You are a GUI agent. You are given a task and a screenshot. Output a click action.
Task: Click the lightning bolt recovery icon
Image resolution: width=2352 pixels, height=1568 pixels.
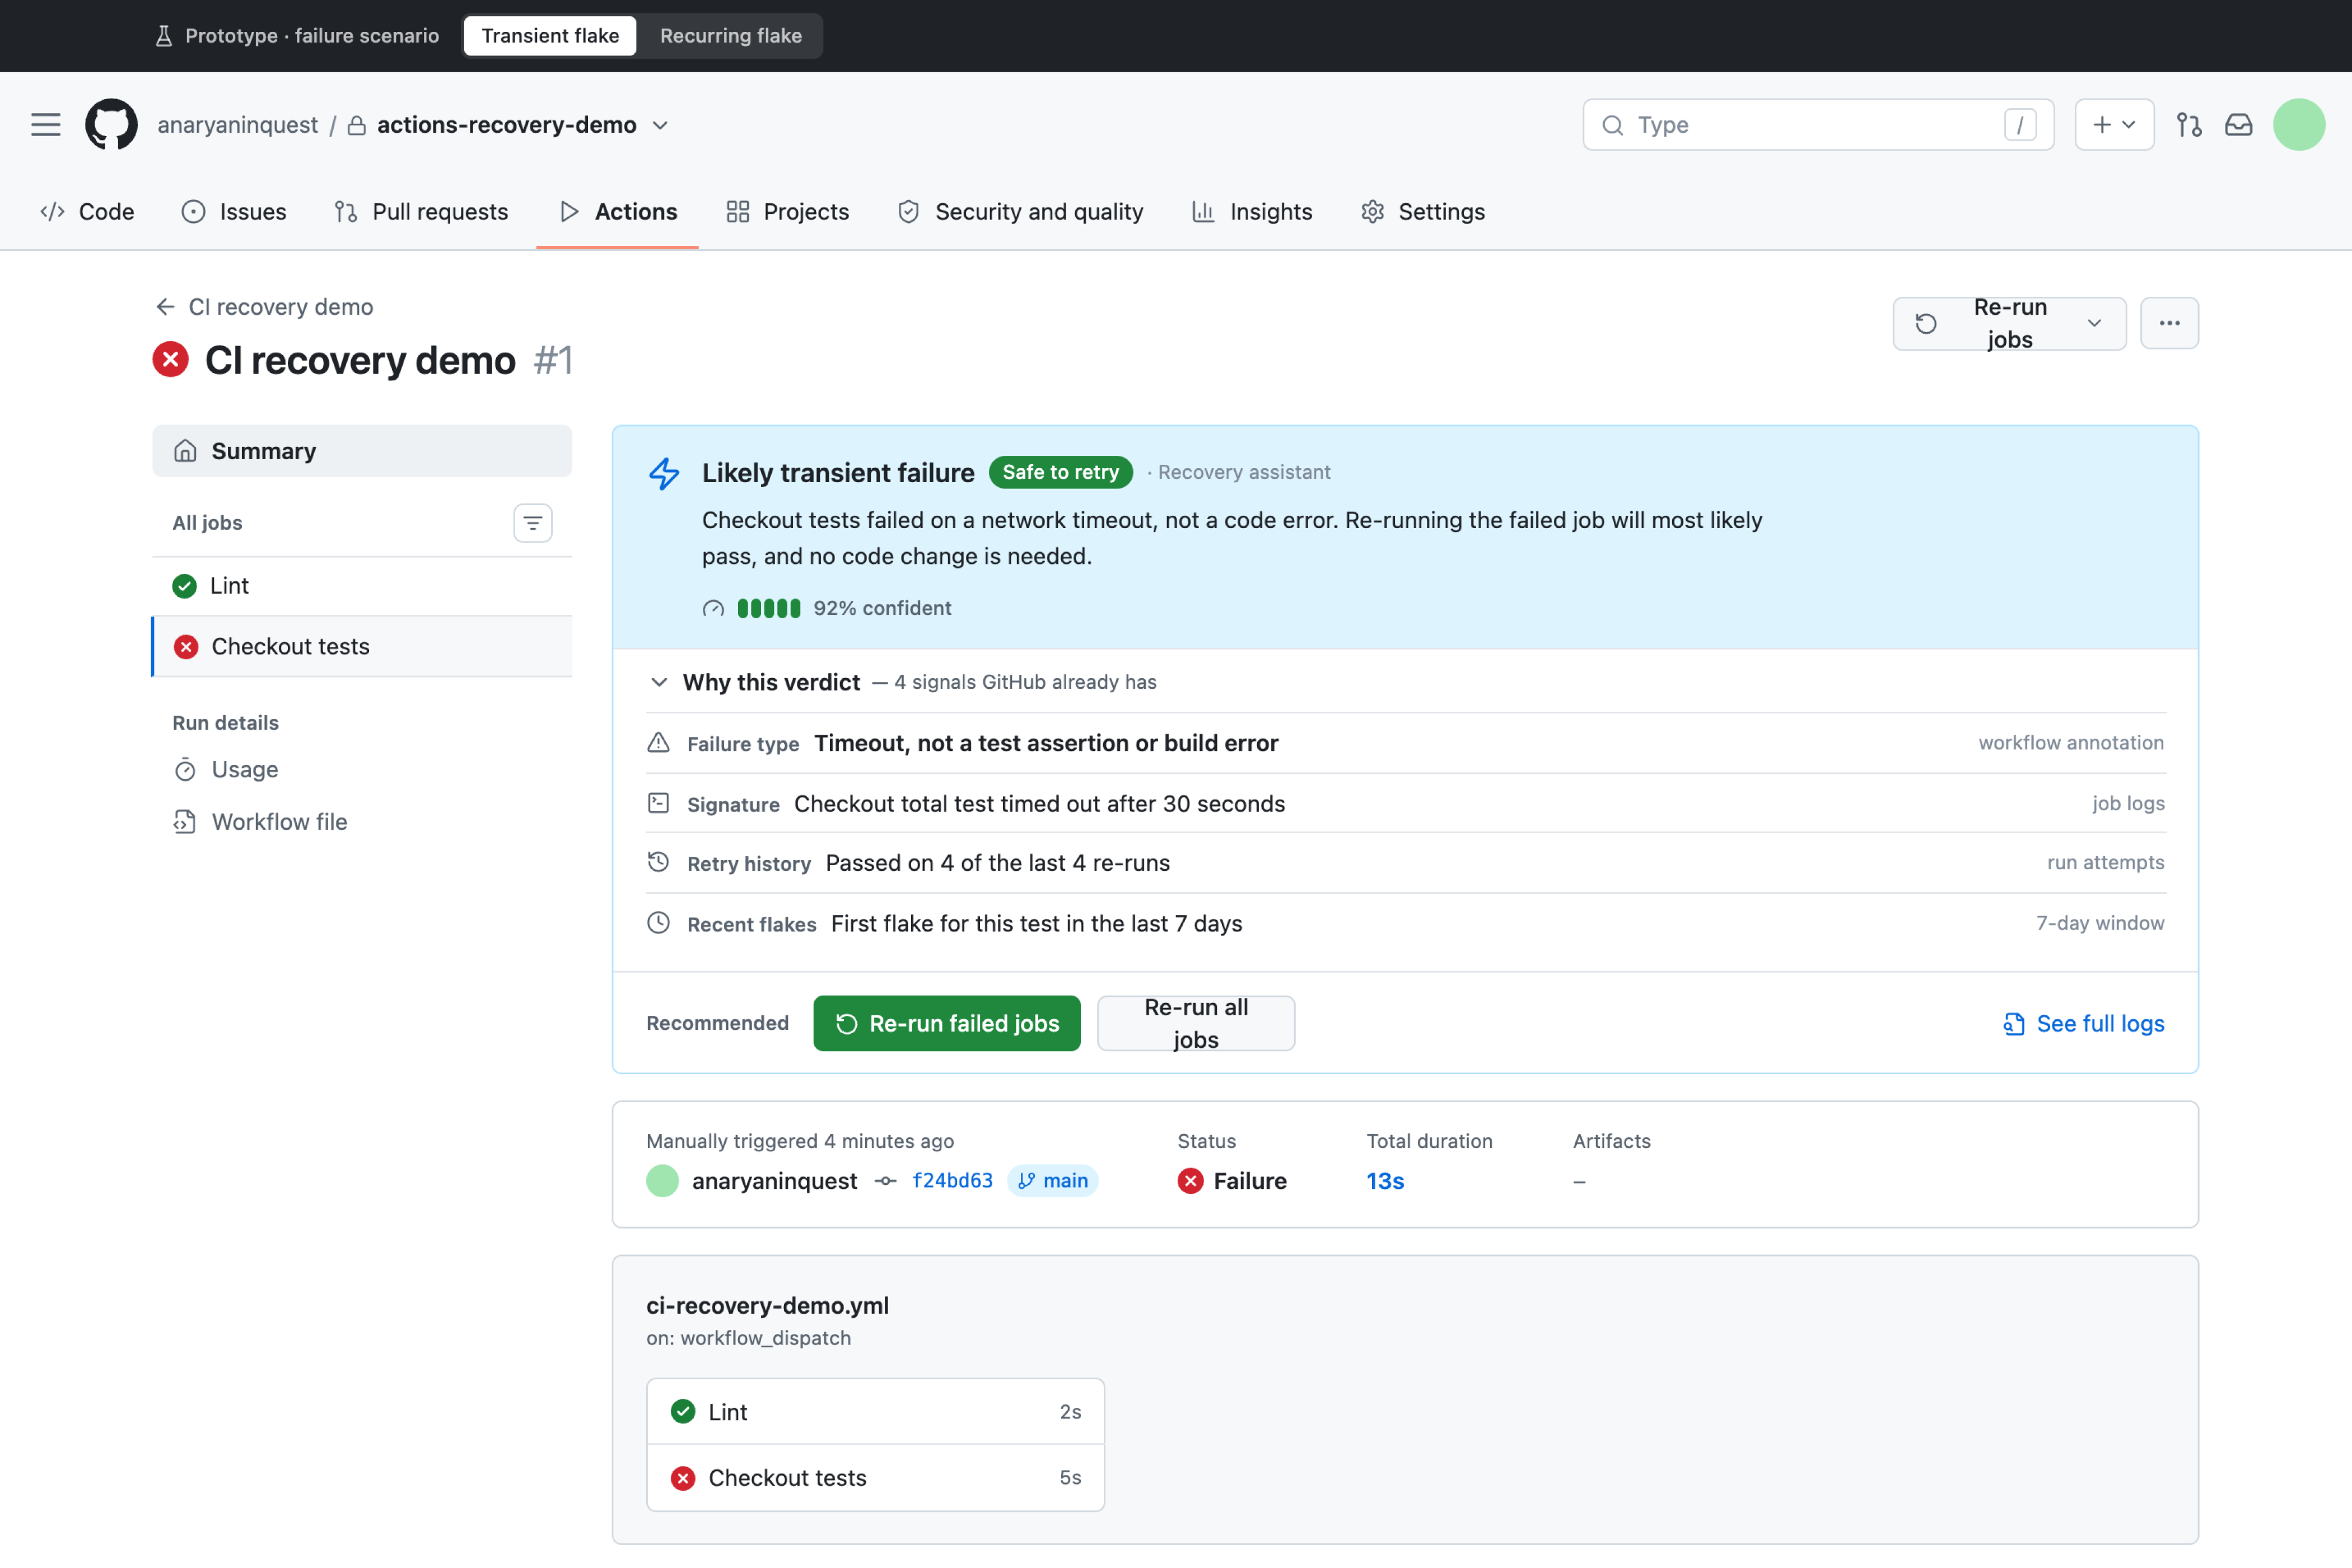pos(664,473)
